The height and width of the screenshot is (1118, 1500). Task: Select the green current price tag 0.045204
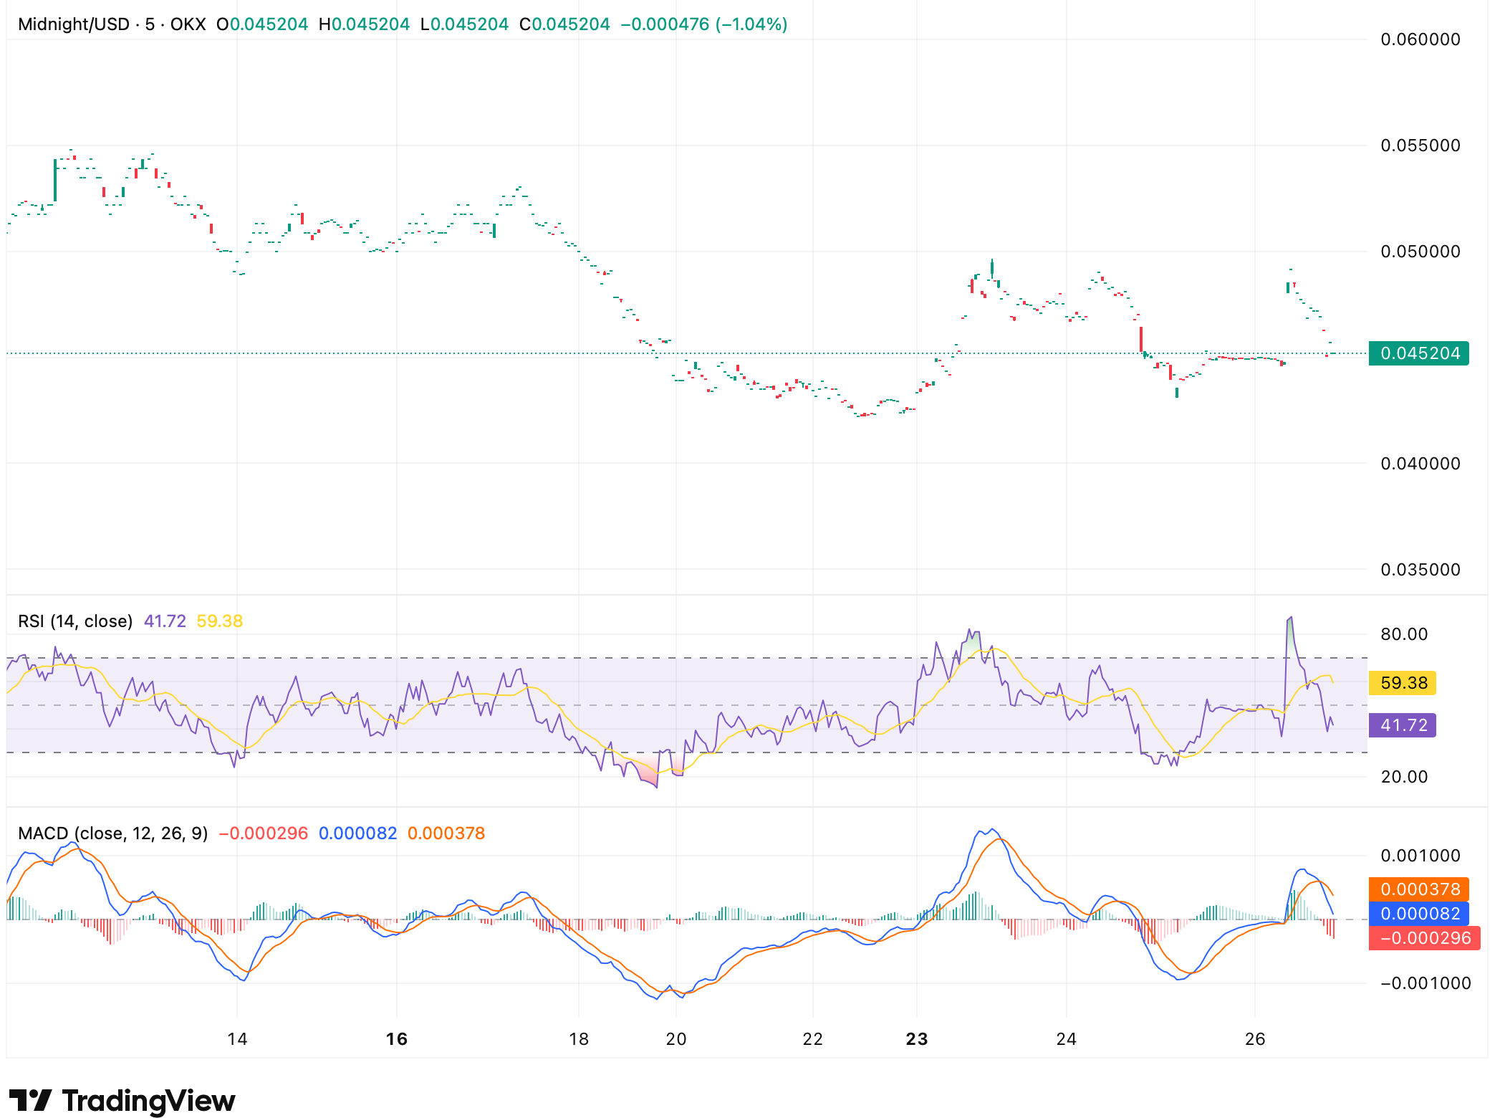click(x=1419, y=353)
